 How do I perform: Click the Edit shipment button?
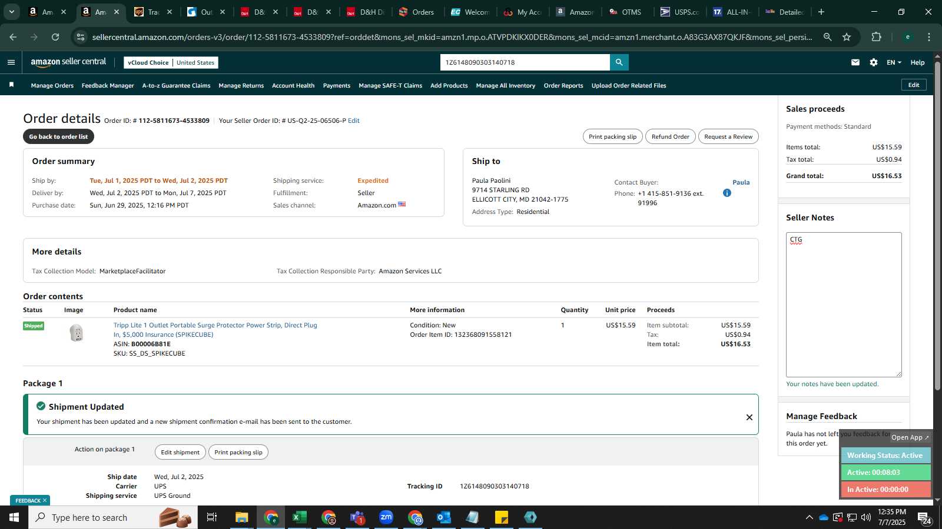pyautogui.click(x=180, y=452)
